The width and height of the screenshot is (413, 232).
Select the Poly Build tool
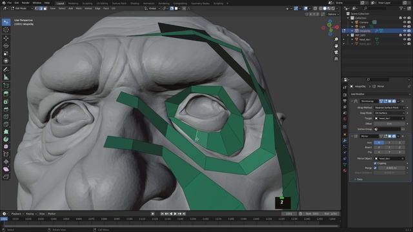6,131
